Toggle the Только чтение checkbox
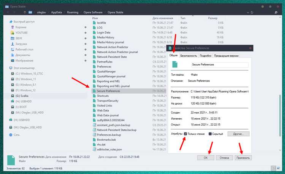The image size is (285, 174). [x=185, y=134]
